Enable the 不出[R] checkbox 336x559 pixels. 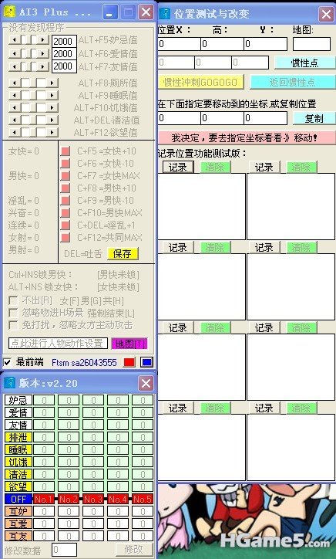(13, 301)
